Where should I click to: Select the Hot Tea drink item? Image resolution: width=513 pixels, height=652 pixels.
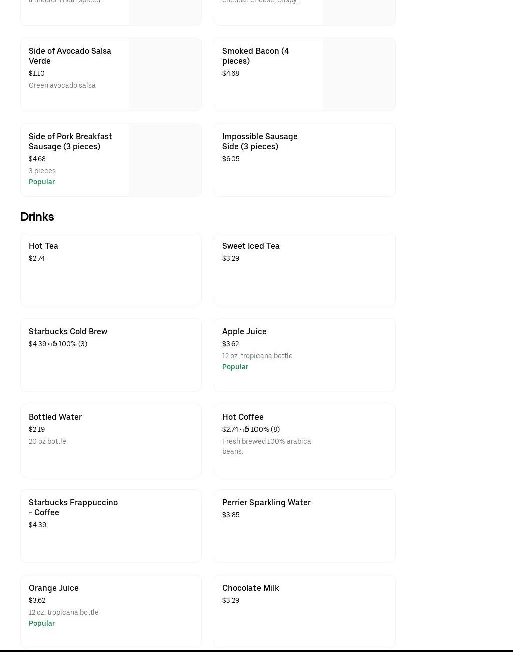[x=43, y=246]
